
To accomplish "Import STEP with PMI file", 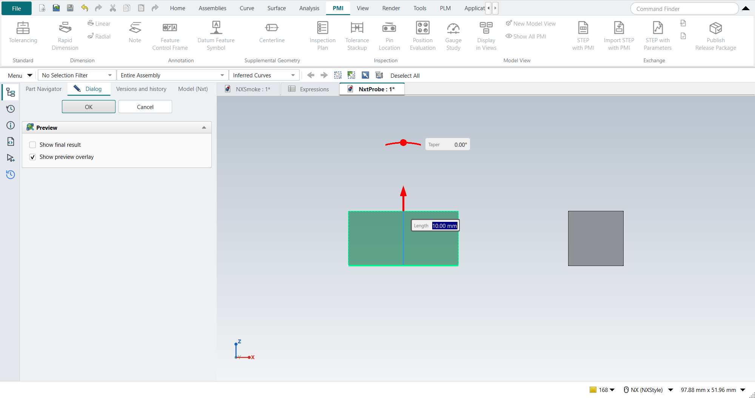I will coord(619,36).
